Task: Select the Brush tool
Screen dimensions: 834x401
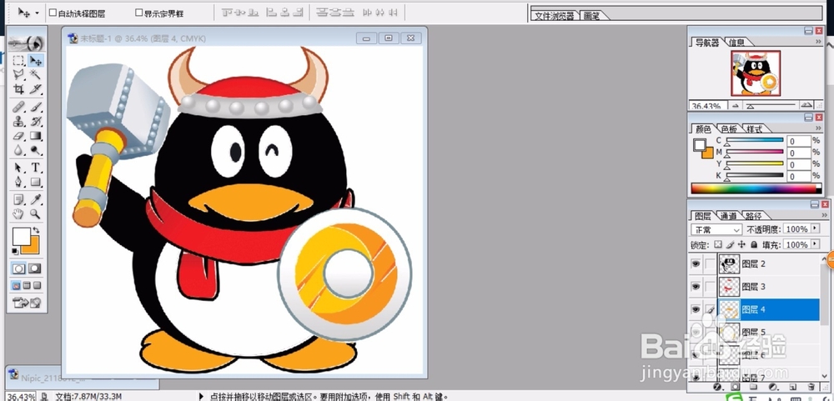Action: pyautogui.click(x=36, y=108)
